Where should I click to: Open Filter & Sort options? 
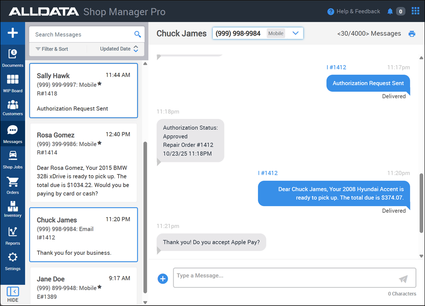click(52, 49)
